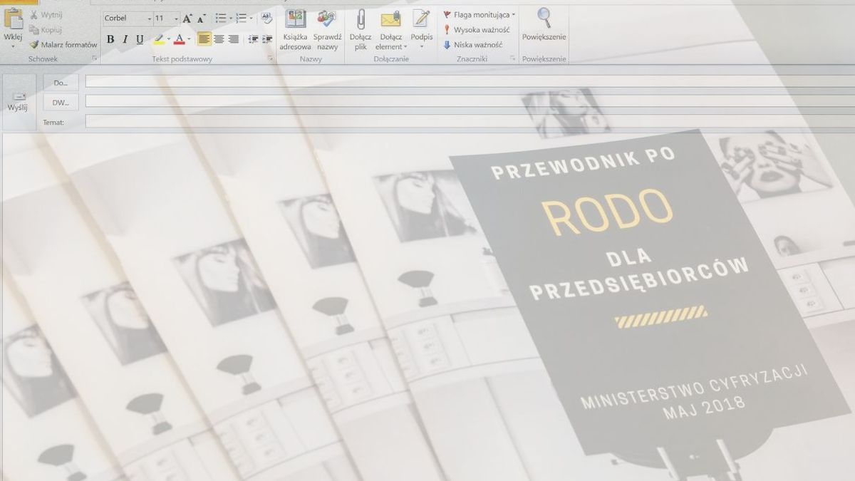This screenshot has height=481, width=855.
Task: Click the Wyślij send button
Action: (18, 100)
